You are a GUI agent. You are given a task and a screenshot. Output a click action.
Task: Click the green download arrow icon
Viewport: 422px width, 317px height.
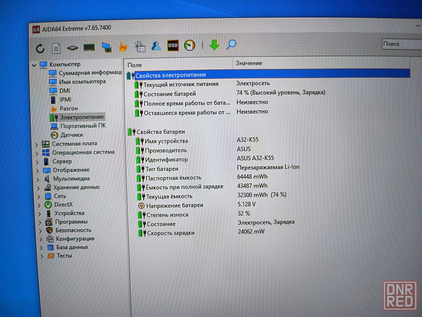(214, 45)
